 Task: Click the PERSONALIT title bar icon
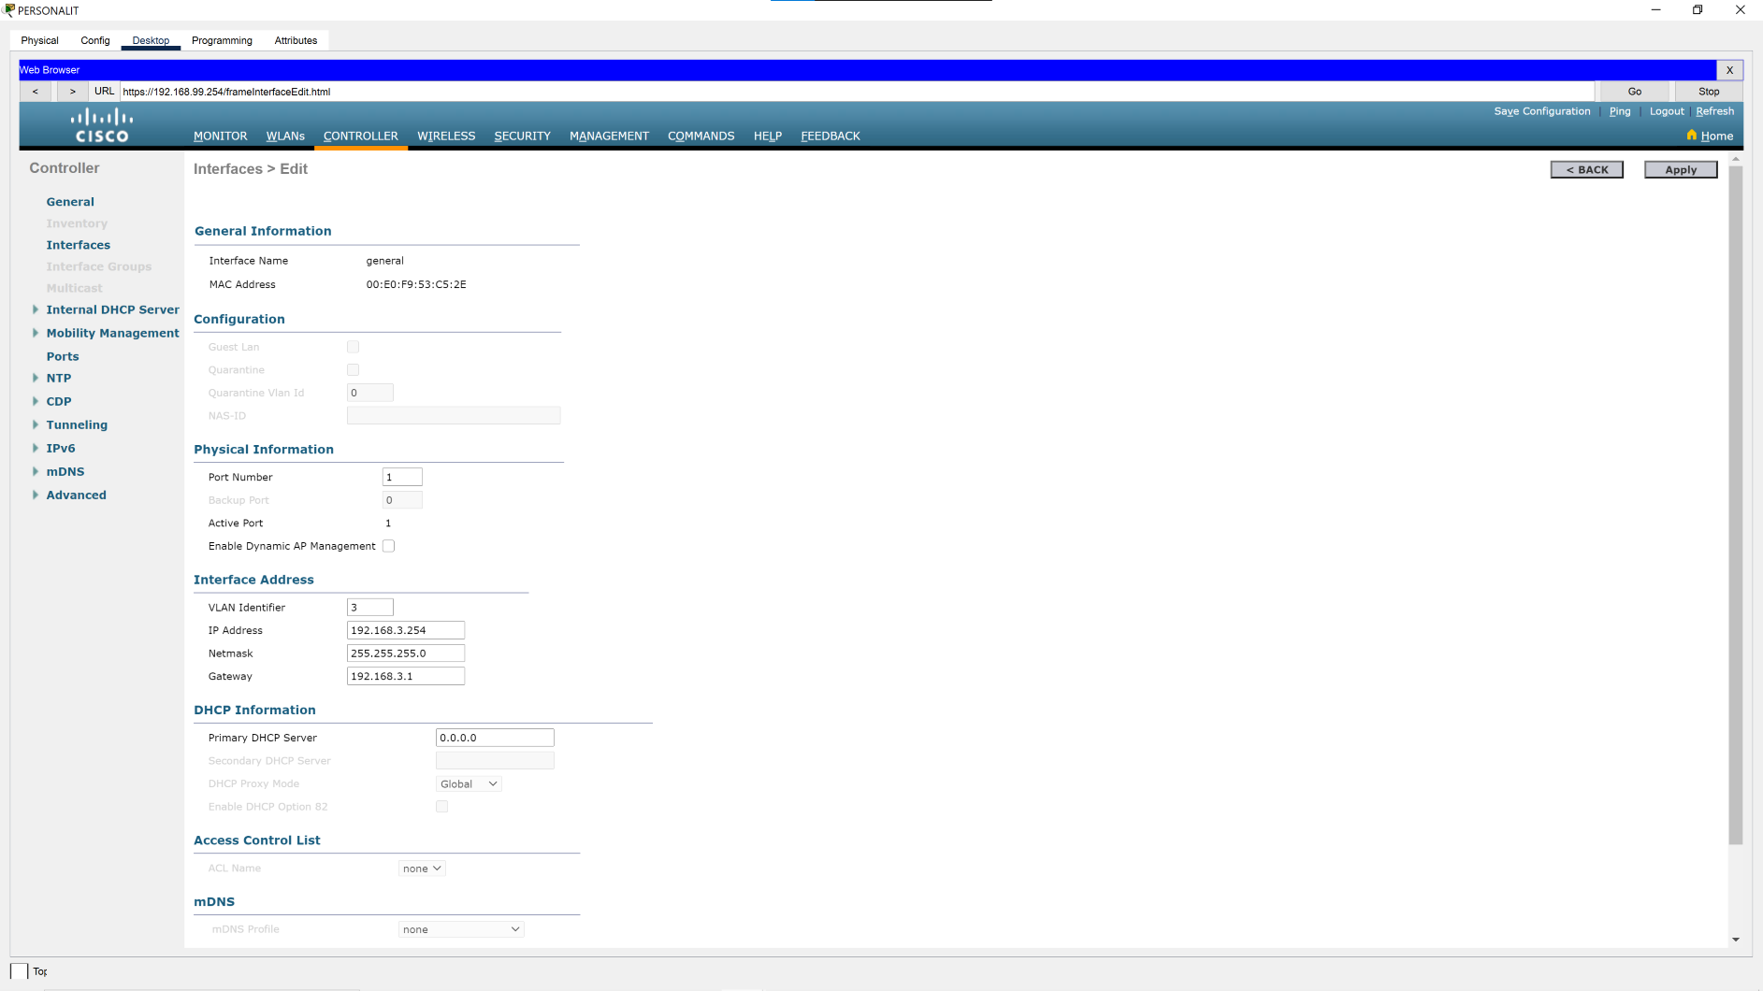tap(7, 10)
